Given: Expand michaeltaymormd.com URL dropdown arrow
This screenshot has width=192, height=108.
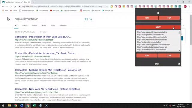Looking at the screenshot, I should 58,73.
